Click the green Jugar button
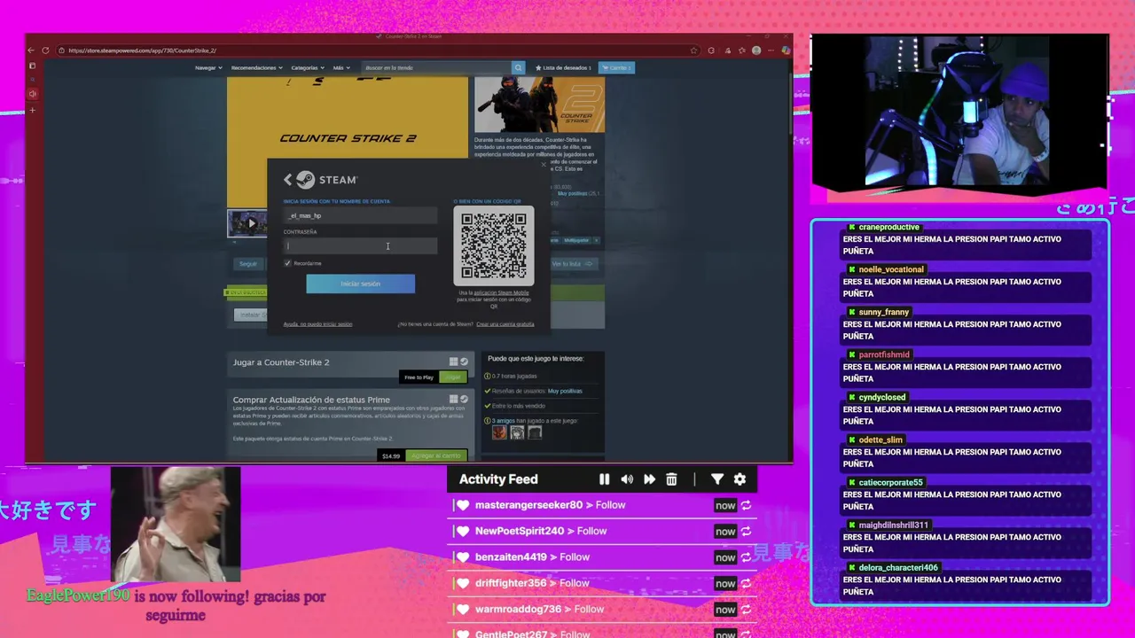This screenshot has height=638, width=1135. (453, 377)
